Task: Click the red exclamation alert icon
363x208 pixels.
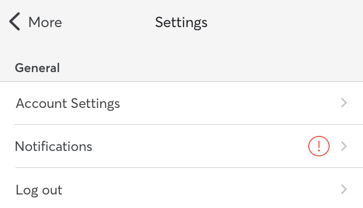Action: pos(318,146)
